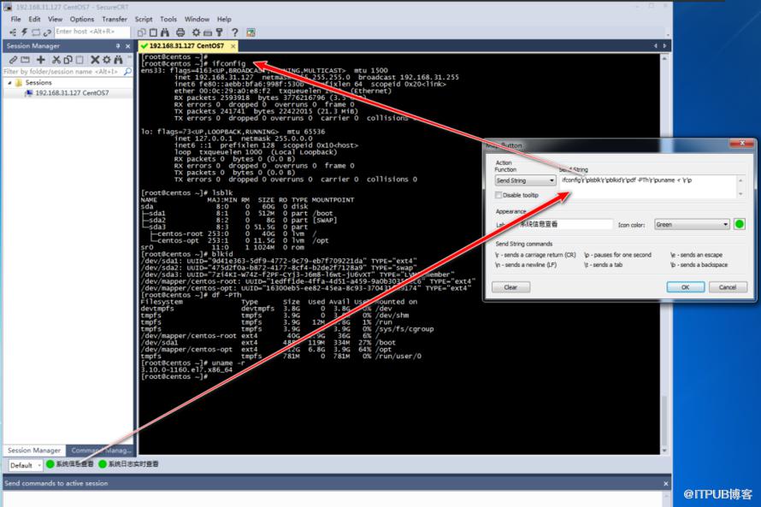Open the Help question mark icon
Screen dimensions: 761x507
pos(234,32)
